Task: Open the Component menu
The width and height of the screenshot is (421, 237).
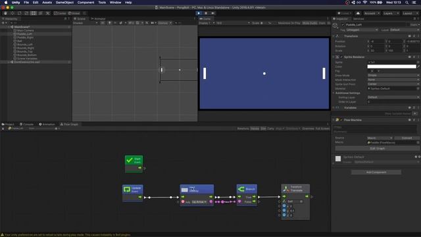Action: (x=86, y=3)
